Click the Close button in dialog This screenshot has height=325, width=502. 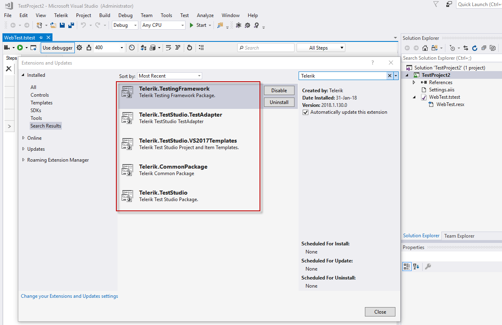point(380,312)
